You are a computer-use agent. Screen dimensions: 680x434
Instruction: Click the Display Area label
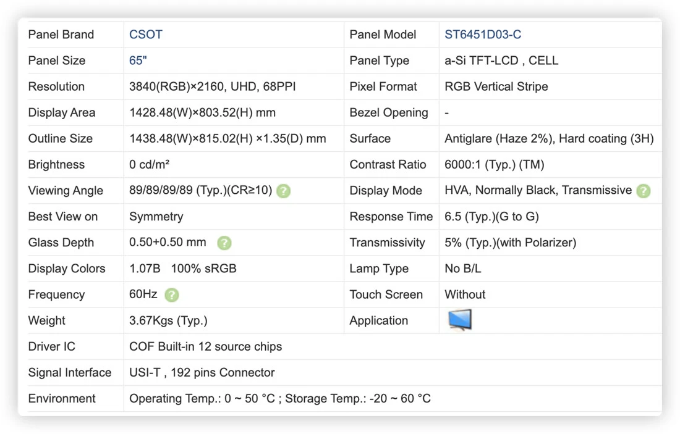tap(62, 112)
